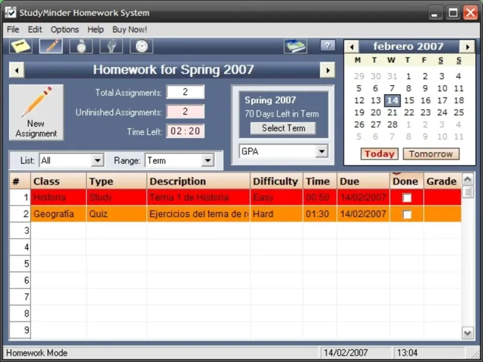Click the Buy Now! menu item
Image resolution: width=483 pixels, height=362 pixels.
click(130, 30)
